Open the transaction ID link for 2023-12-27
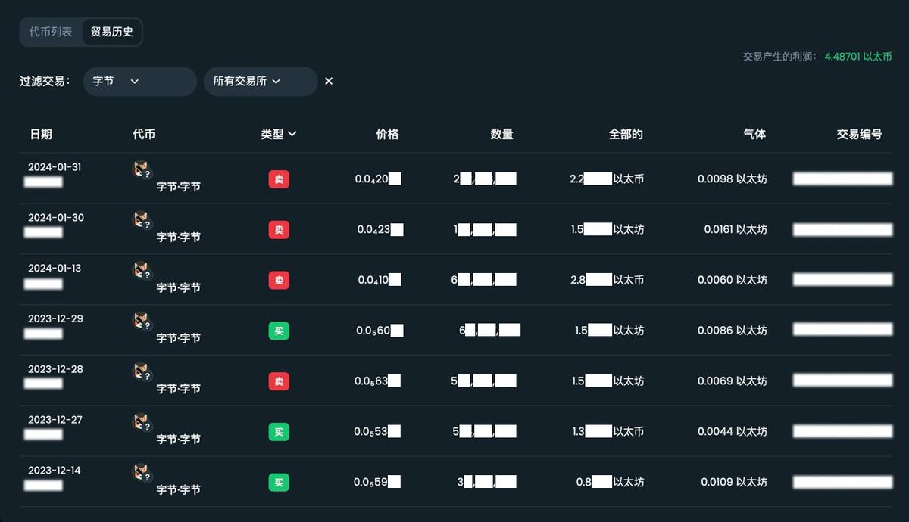 (x=842, y=431)
